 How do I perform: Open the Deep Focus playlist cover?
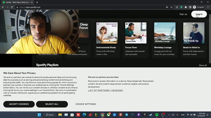coord(83,30)
